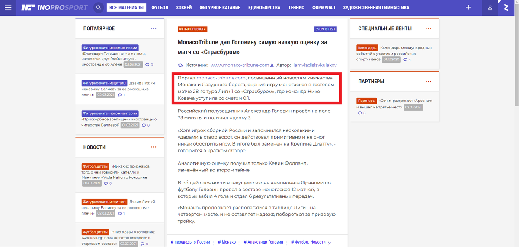This screenshot has width=519, height=247.
Task: Open the search magnifier icon
Action: 98,8
